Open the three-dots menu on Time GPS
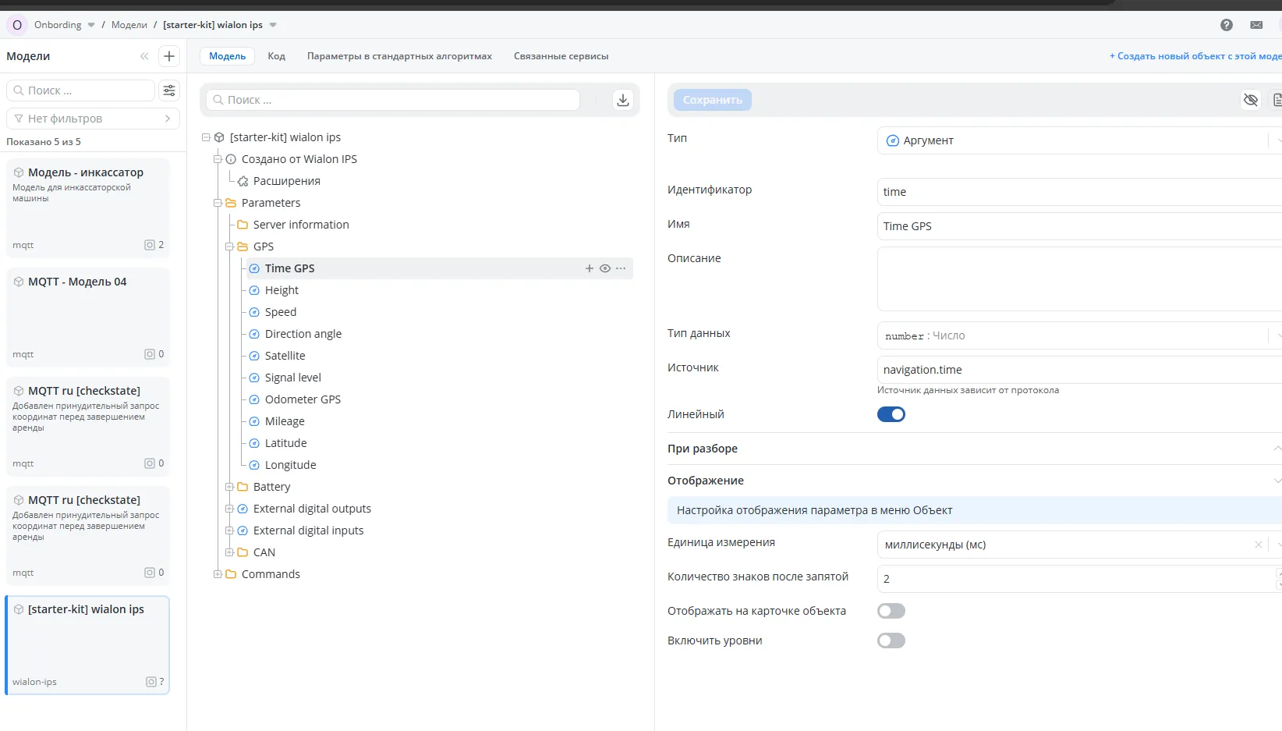 (x=621, y=268)
